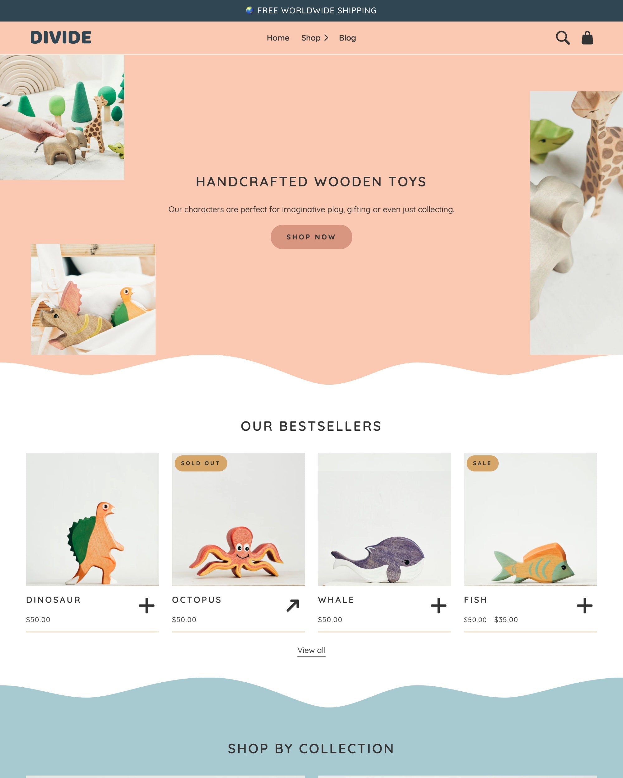Viewport: 623px width, 778px height.
Task: Click the SHOP NOW button
Action: 311,237
